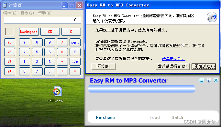221x127 pixels.
Task: Click the divide (/) button
Action: pos(62,42)
